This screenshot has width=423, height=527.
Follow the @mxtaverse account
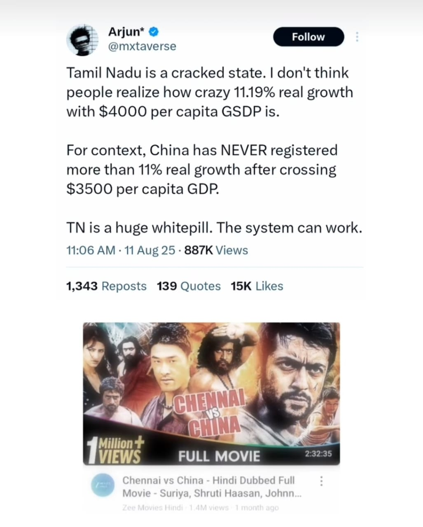308,37
